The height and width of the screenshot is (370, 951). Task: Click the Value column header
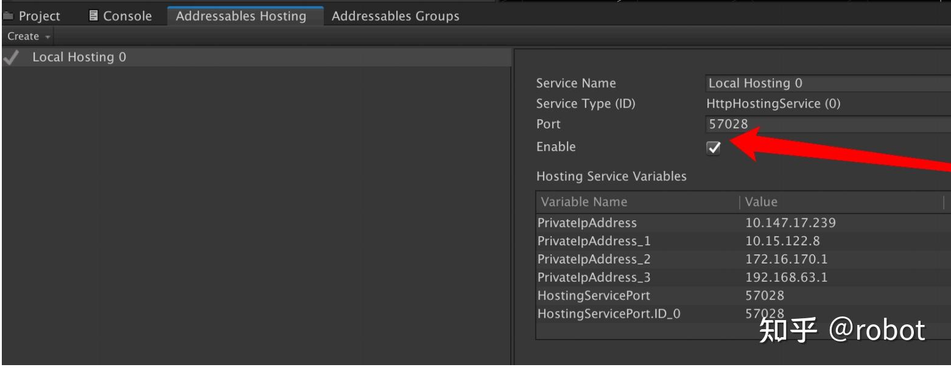coord(761,201)
